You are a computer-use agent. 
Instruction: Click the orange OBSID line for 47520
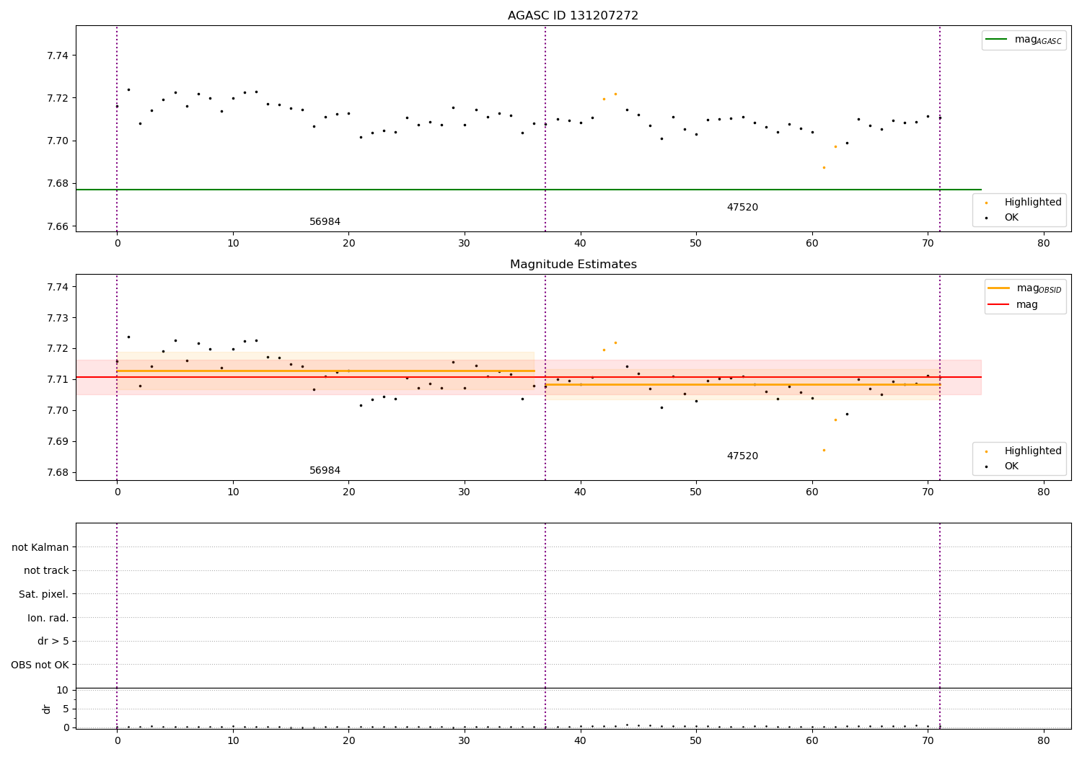[x=742, y=384]
